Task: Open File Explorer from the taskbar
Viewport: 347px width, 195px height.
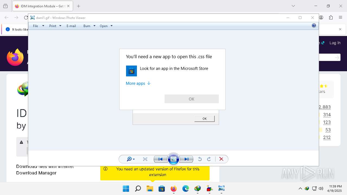Action: 150,188
